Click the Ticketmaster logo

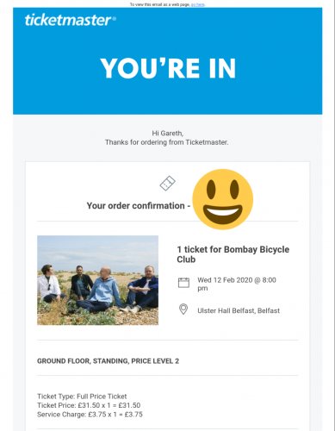71,20
